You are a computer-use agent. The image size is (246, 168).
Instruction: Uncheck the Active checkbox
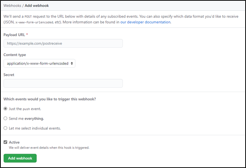pos(5,142)
